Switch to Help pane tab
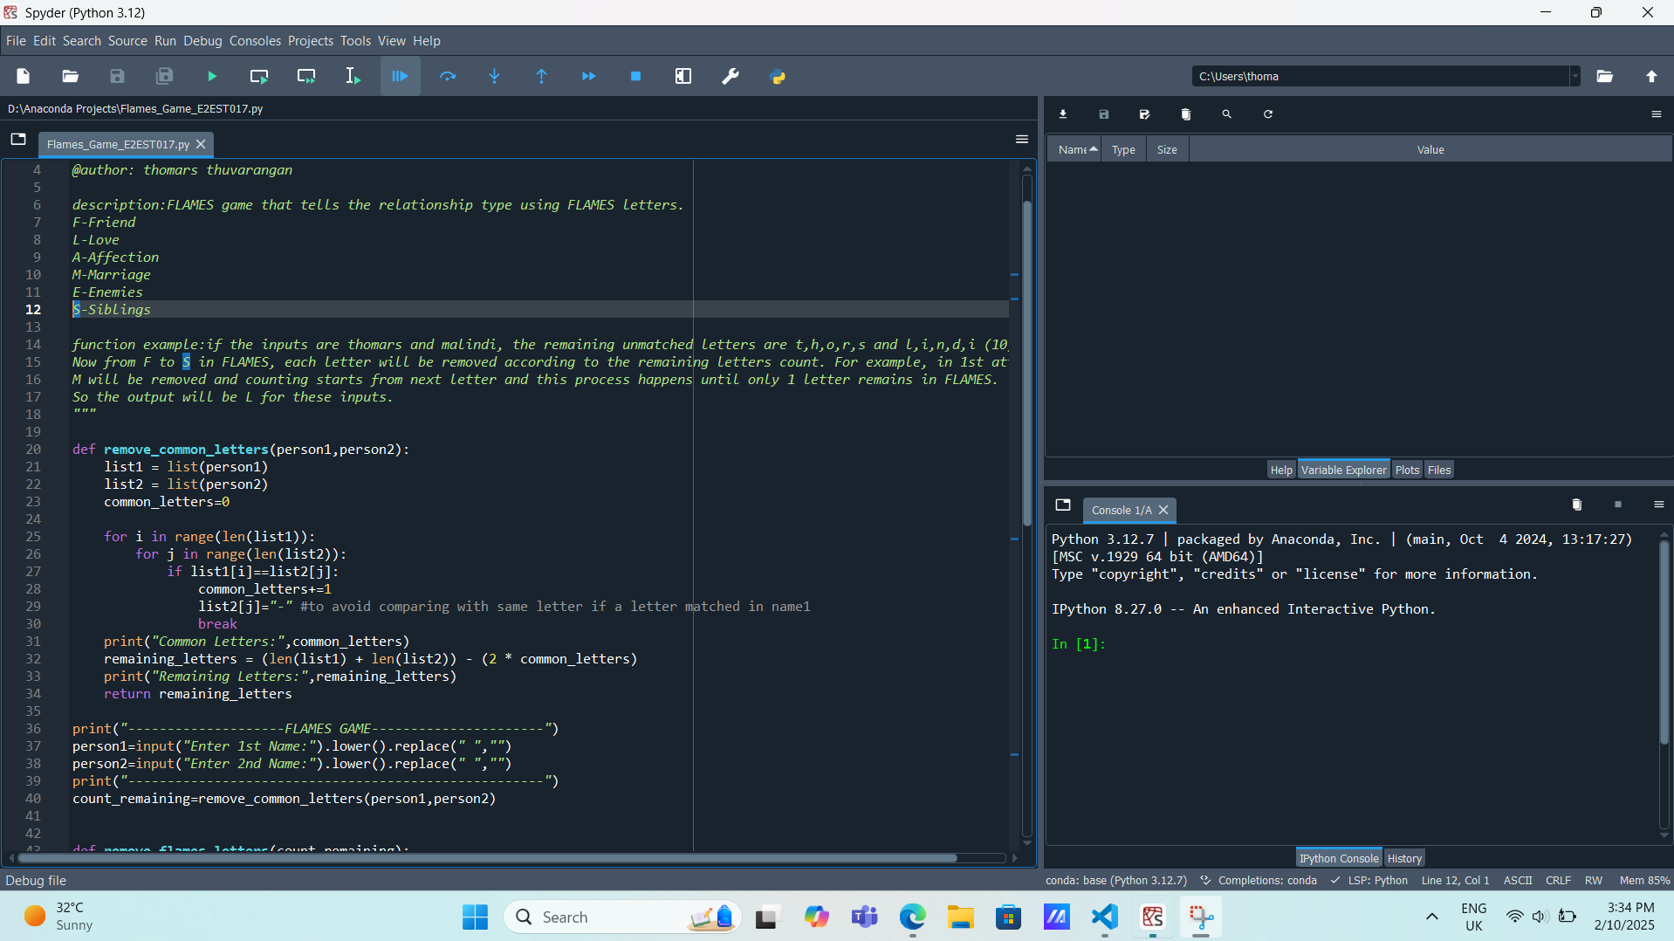 pyautogui.click(x=1281, y=470)
